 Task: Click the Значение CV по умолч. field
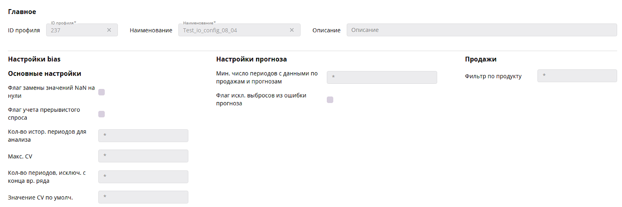pos(143,197)
